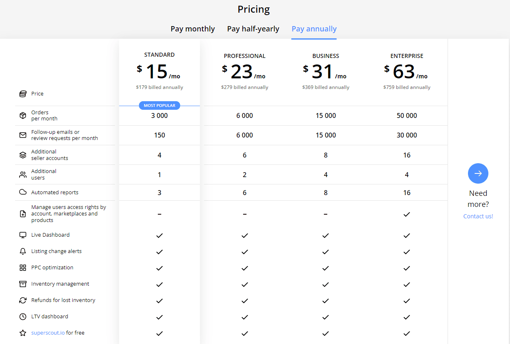Click the "Additional seller accounts" row label
This screenshot has height=344, width=510.
coord(50,155)
